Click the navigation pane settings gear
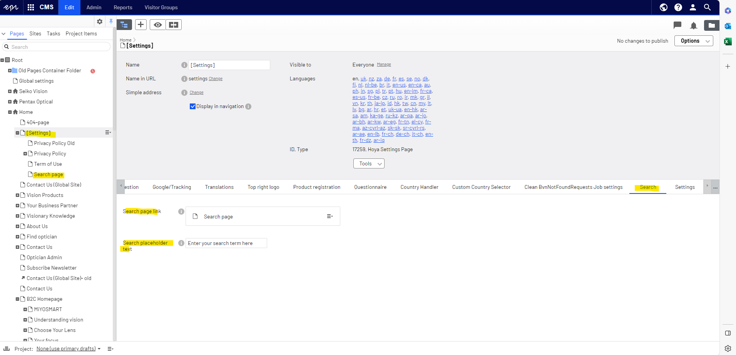This screenshot has height=355, width=736. point(100,22)
